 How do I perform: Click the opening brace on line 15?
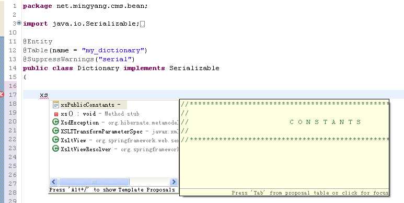[x=25, y=77]
